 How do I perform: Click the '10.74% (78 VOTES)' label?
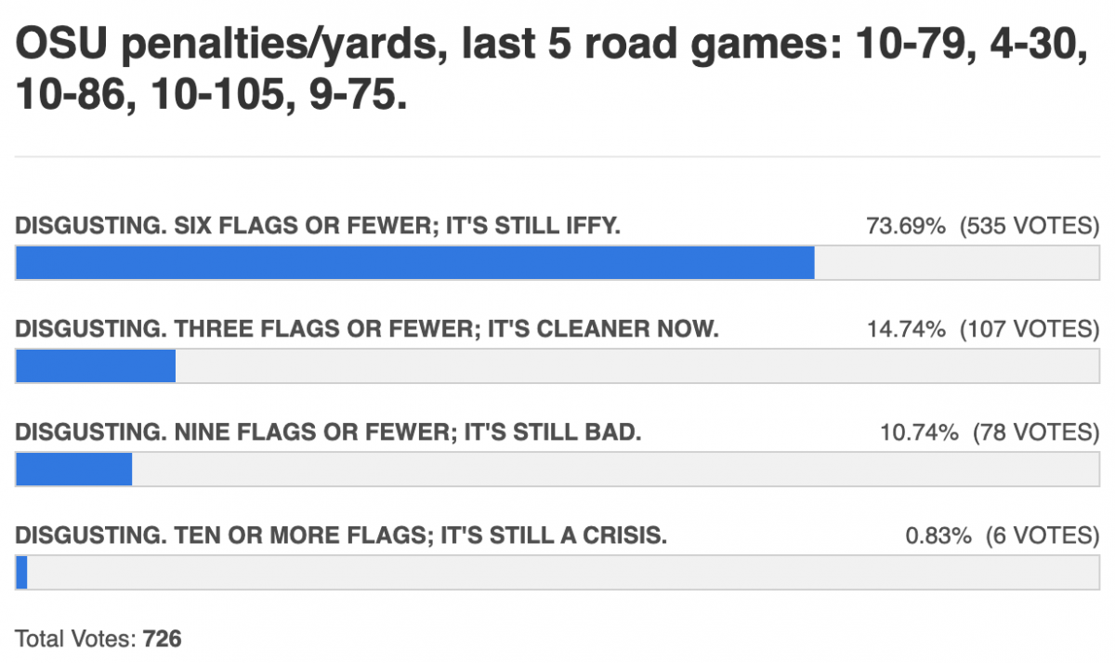990,432
